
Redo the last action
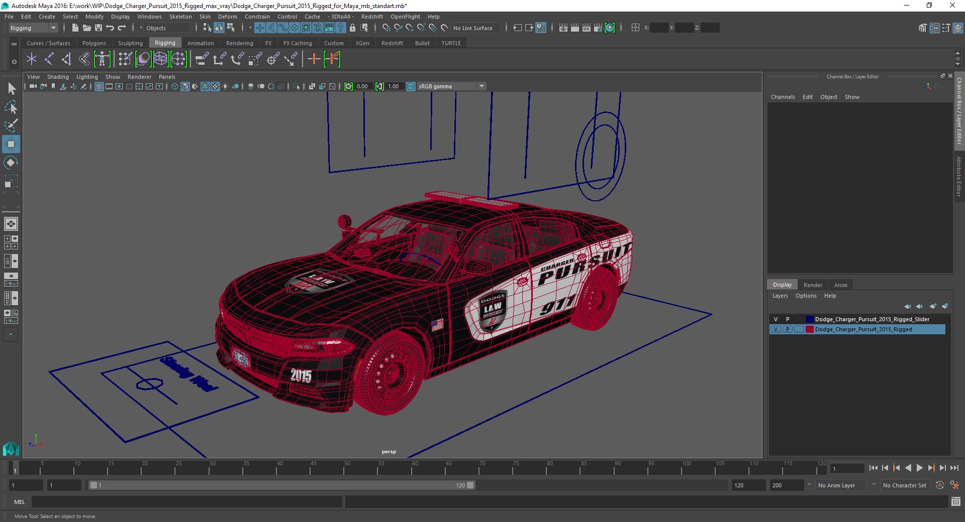pyautogui.click(x=122, y=28)
